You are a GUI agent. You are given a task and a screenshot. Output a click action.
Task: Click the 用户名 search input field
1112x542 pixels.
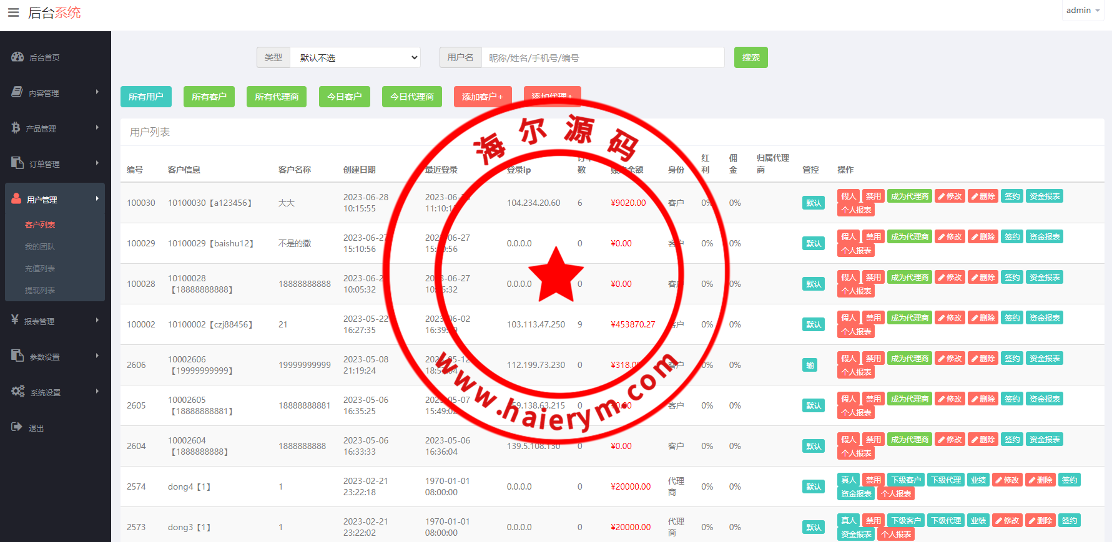(603, 58)
